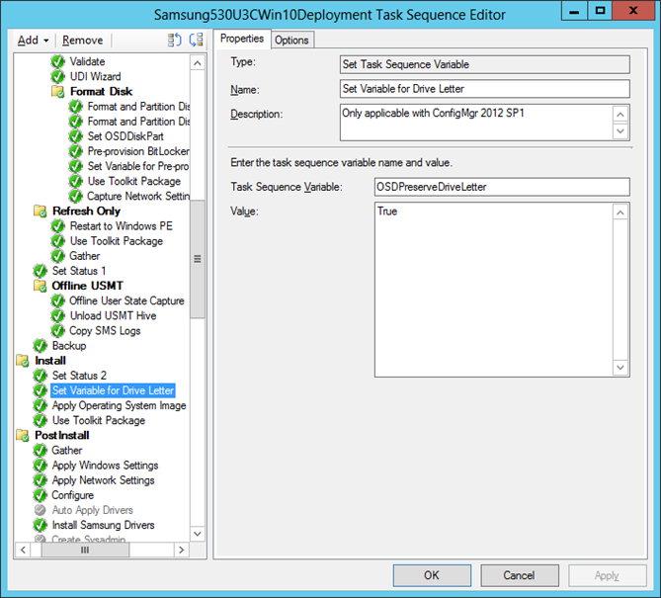Screen dimensions: 661x598
Task: Click the Offline USMT folder icon
Action: pyautogui.click(x=40, y=286)
